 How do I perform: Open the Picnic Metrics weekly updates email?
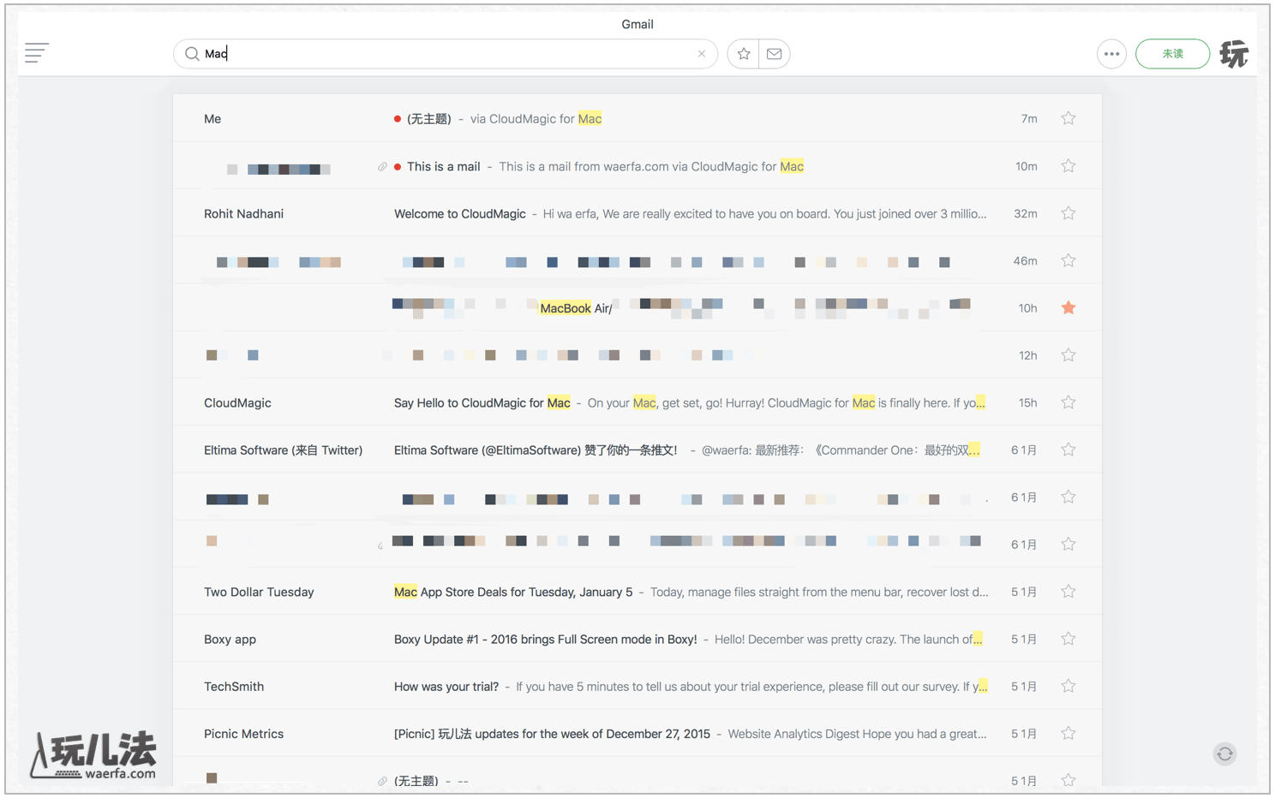click(x=637, y=734)
